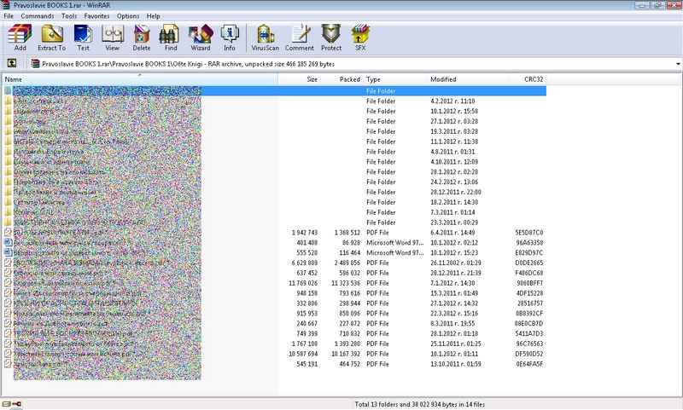Click the WinRAR title bar icon

click(x=5, y=5)
